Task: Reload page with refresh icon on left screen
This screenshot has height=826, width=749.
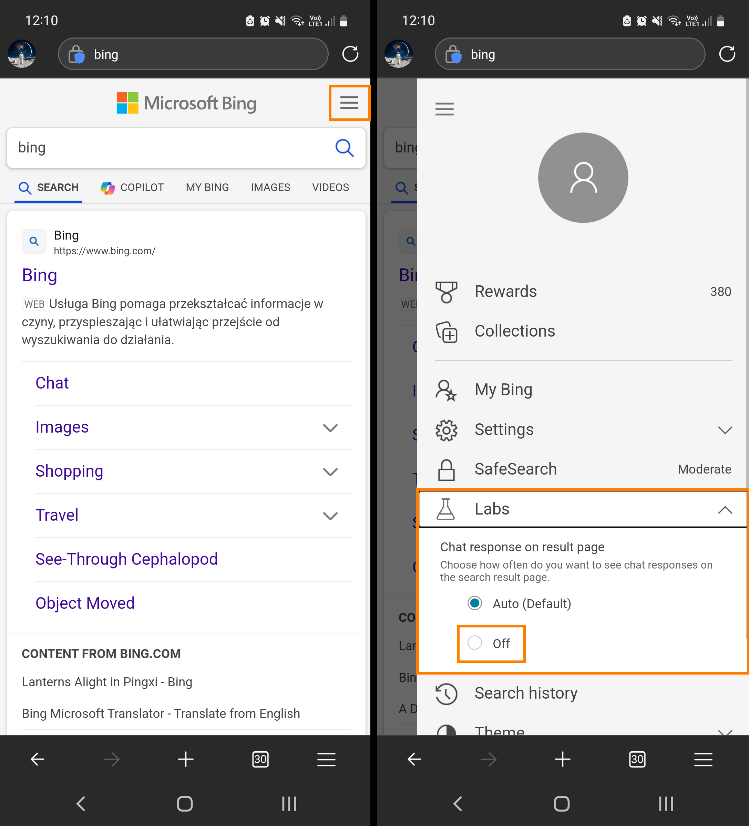Action: point(350,54)
